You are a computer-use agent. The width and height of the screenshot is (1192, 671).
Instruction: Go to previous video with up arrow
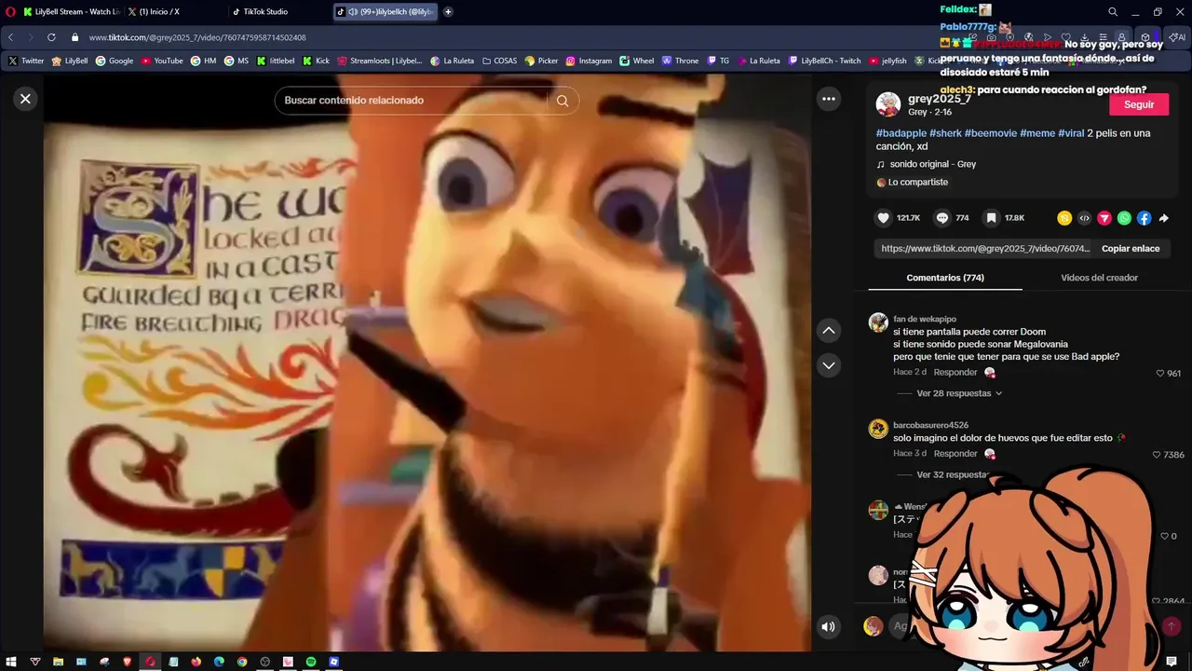coord(829,331)
